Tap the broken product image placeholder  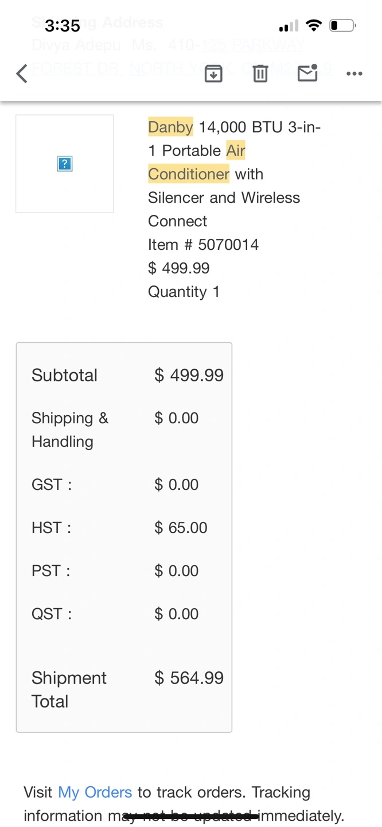pyautogui.click(x=65, y=164)
